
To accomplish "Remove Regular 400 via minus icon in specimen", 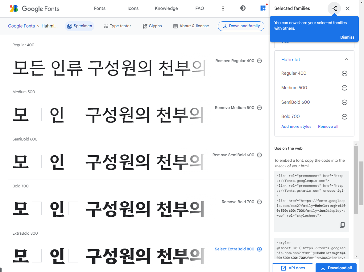I will (259, 61).
